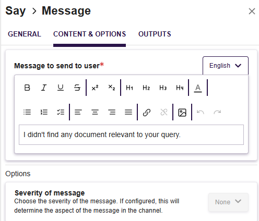Image resolution: width=259 pixels, height=221 pixels.
Task: Insert a checklist
Action: (x=61, y=112)
